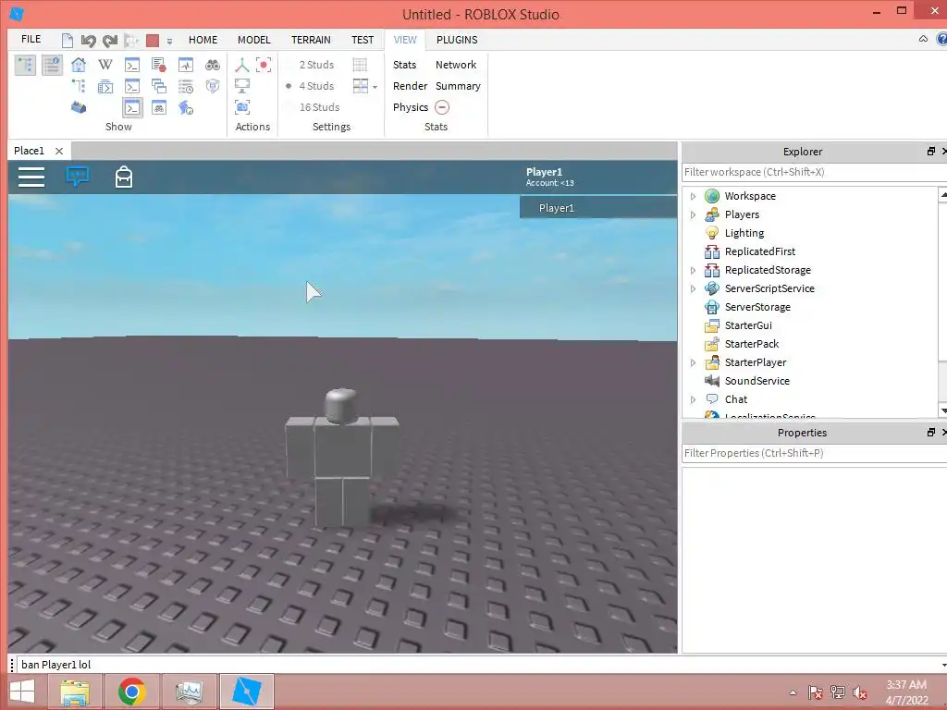Open the Game Explorer tree icon
This screenshot has width=947, height=710.
79,86
